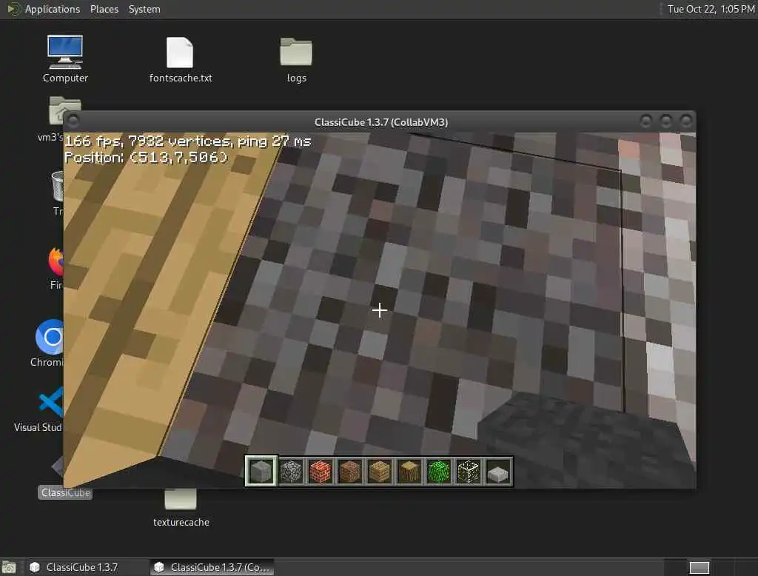This screenshot has width=758, height=576.
Task: Open the System menu
Action: (x=144, y=9)
